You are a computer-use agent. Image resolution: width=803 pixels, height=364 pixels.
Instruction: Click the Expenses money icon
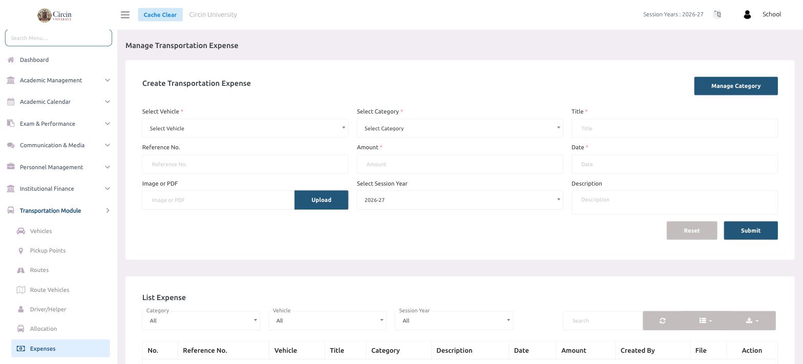[21, 349]
